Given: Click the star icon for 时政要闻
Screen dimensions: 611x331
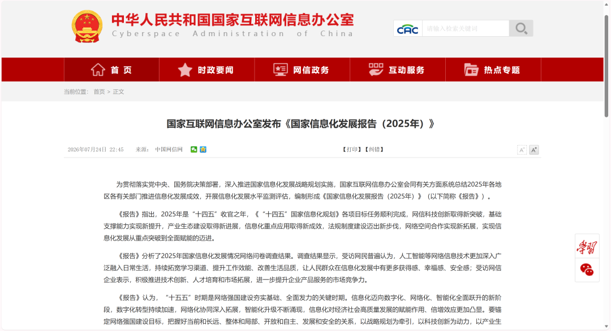Looking at the screenshot, I should 185,69.
